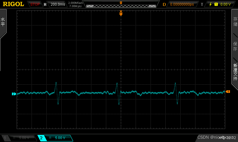
Task: Click channel 1 5.00 V scale value
Action: click(24, 138)
